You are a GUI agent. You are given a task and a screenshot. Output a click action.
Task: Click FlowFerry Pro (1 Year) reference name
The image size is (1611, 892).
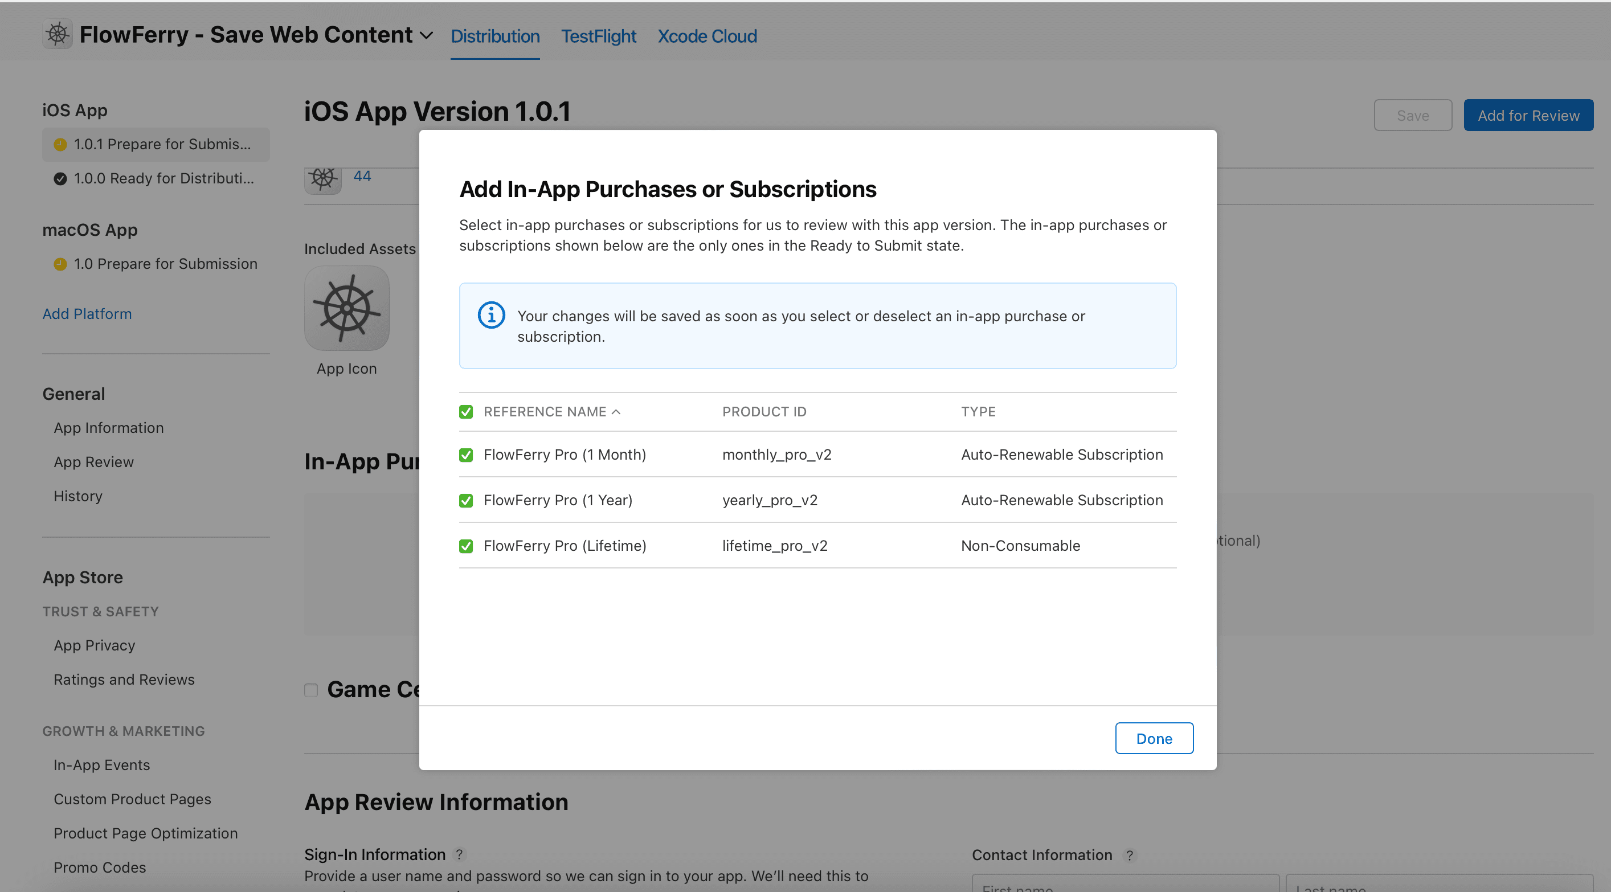(558, 501)
